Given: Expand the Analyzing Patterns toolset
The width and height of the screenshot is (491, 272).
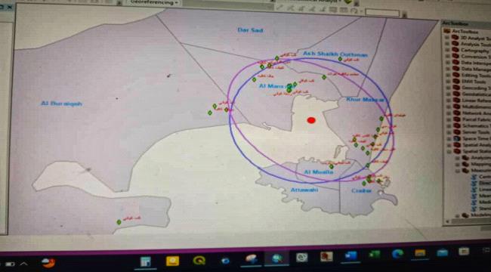Looking at the screenshot, I should [458, 158].
